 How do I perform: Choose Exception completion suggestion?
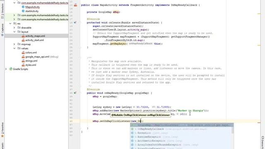tap(181, 133)
